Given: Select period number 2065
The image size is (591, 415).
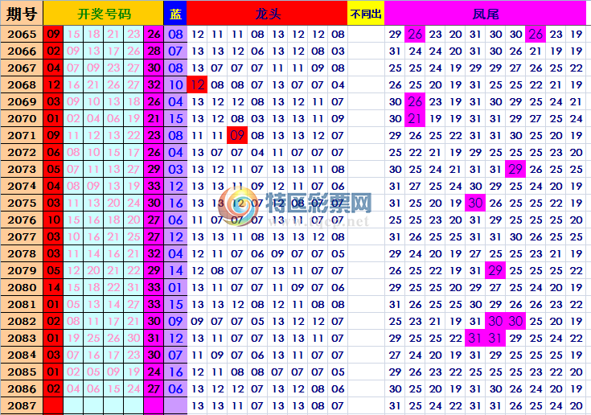Looking at the screenshot, I should [22, 35].
